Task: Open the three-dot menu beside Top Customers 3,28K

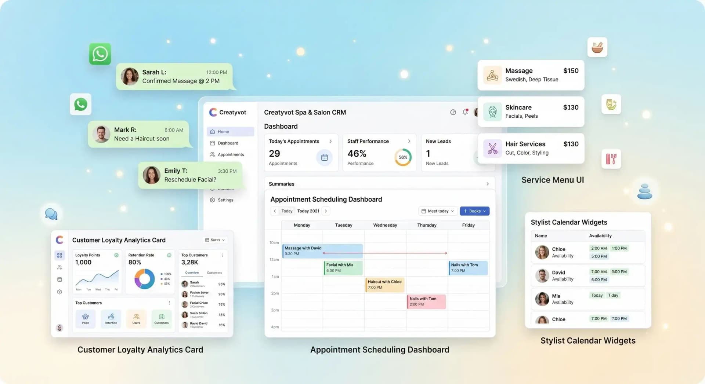Action: tap(223, 255)
